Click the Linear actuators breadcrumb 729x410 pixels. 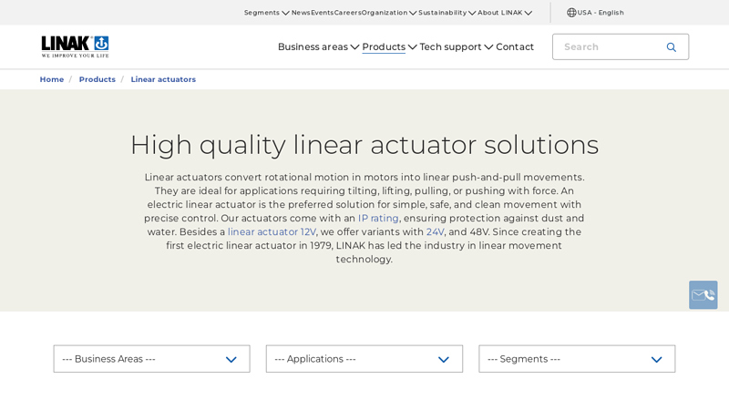coord(163,79)
